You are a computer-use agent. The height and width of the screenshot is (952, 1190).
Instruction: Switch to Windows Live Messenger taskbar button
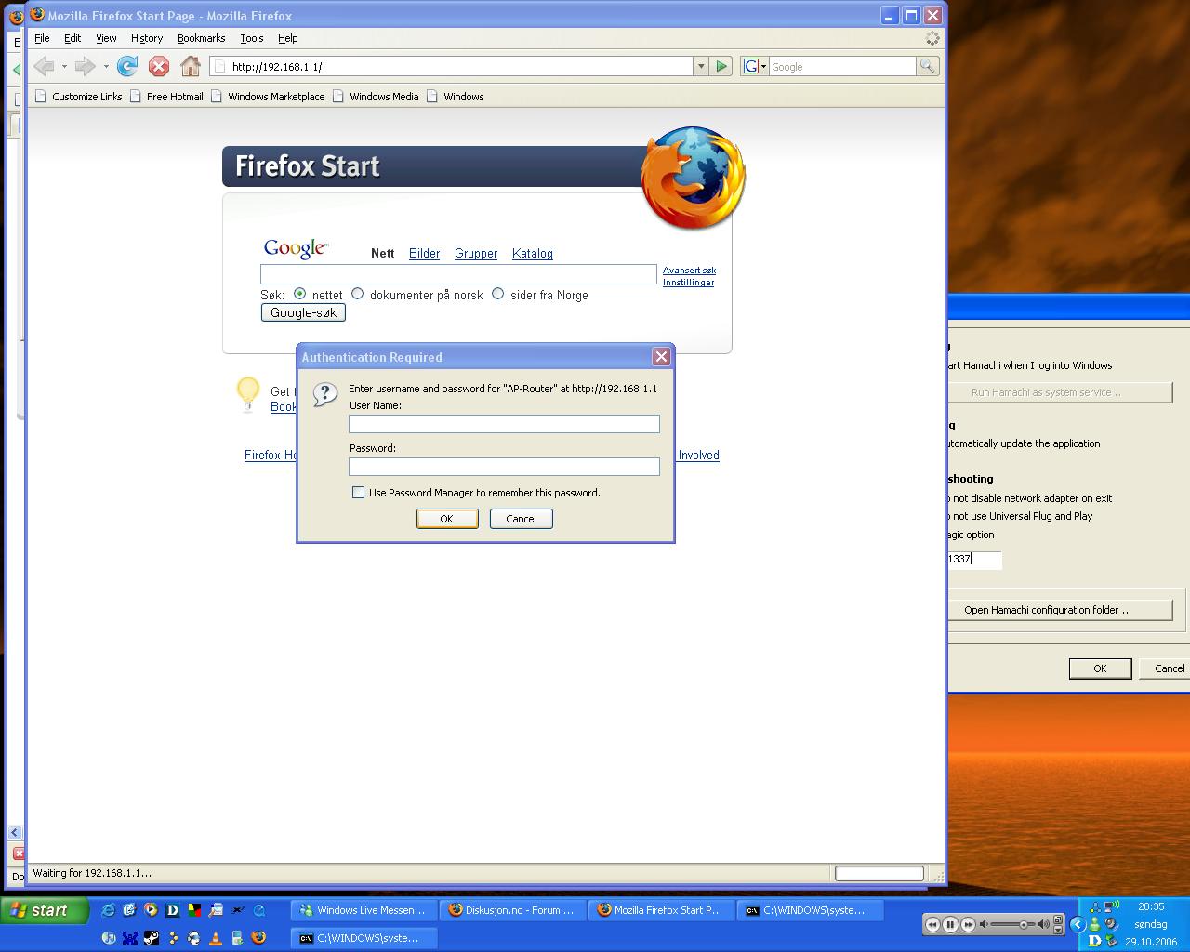coord(364,910)
